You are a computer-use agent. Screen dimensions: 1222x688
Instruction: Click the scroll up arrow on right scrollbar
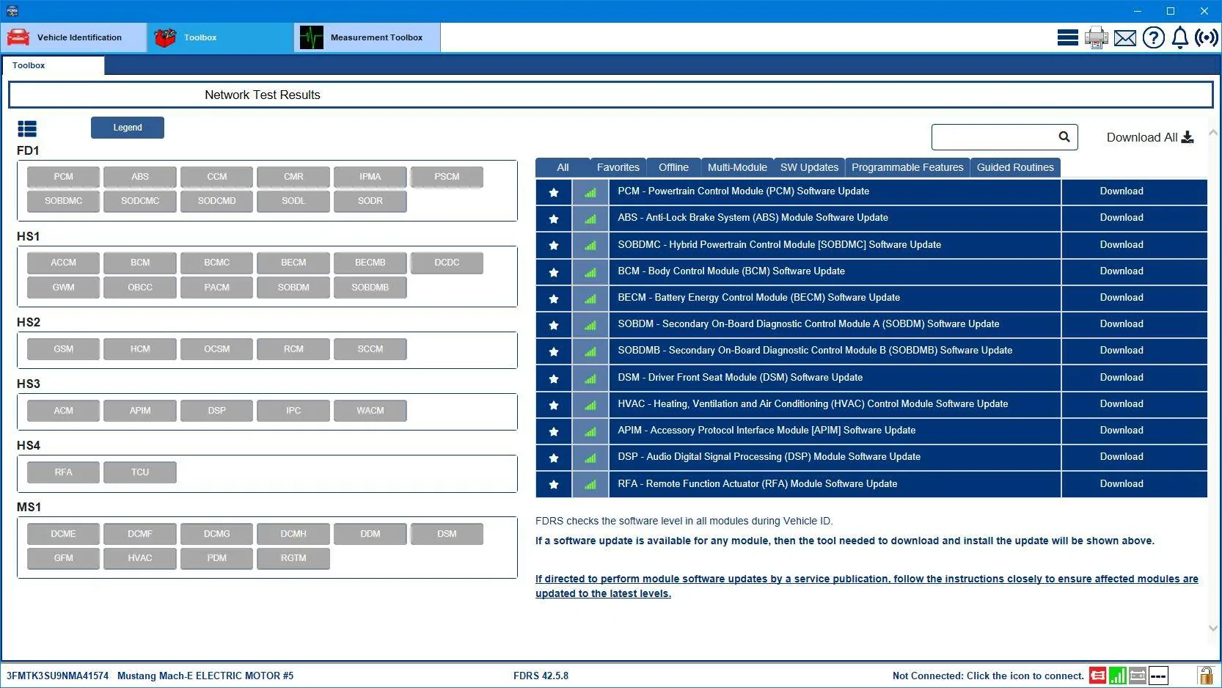(x=1213, y=133)
